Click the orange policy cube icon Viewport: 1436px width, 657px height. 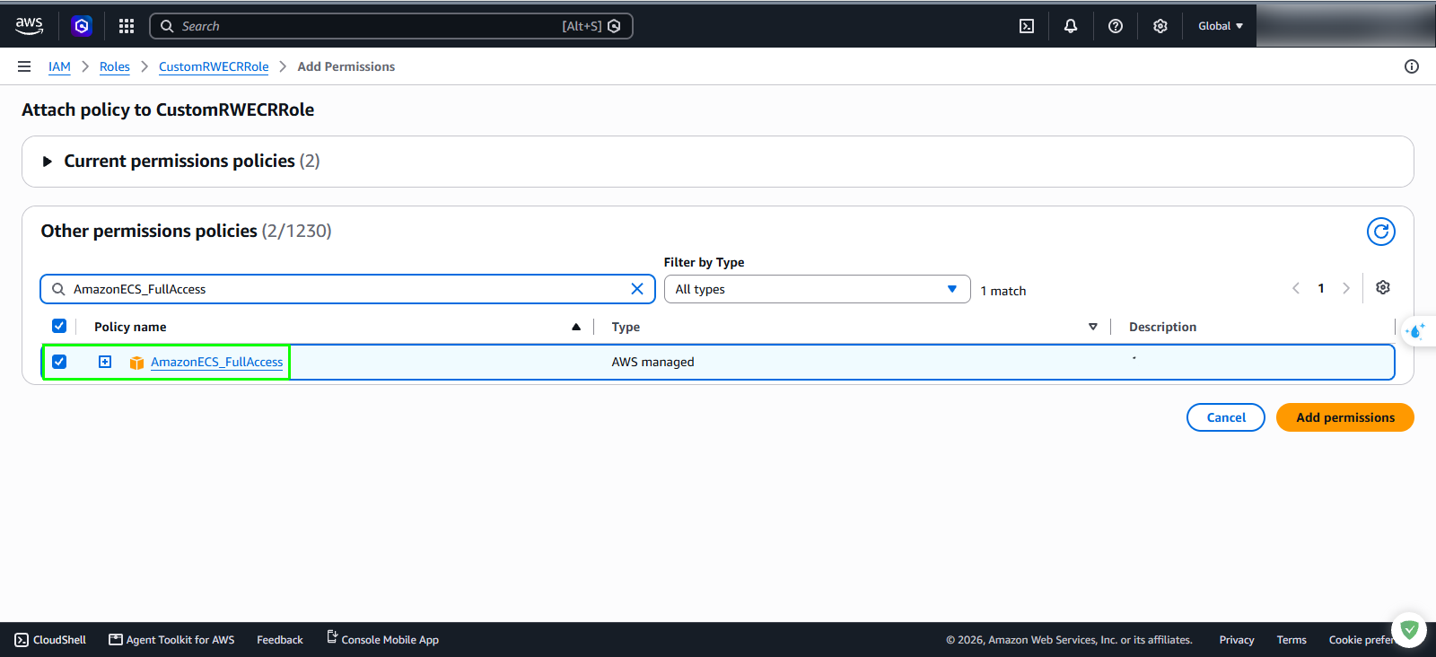(136, 363)
